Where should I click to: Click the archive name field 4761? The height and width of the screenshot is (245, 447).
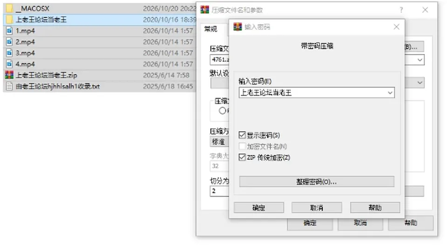(x=220, y=60)
